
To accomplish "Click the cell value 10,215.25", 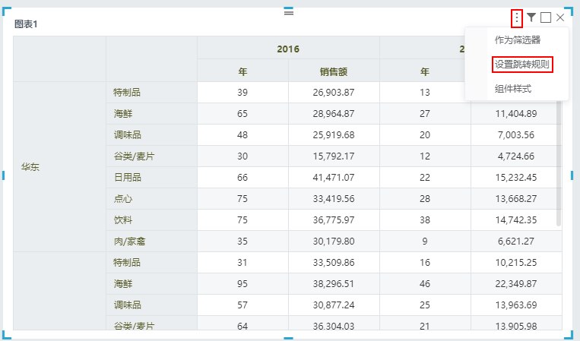I will (516, 263).
